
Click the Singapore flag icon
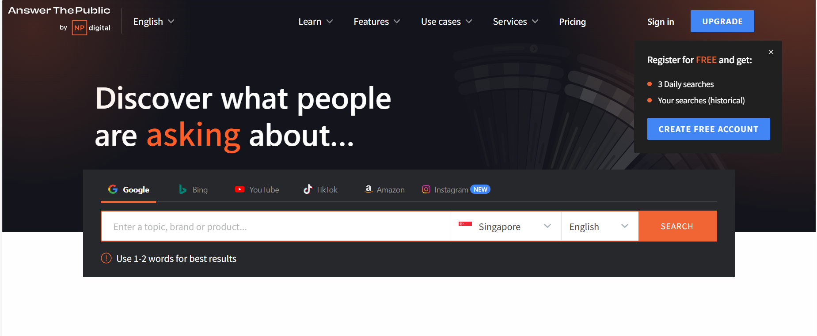point(465,224)
